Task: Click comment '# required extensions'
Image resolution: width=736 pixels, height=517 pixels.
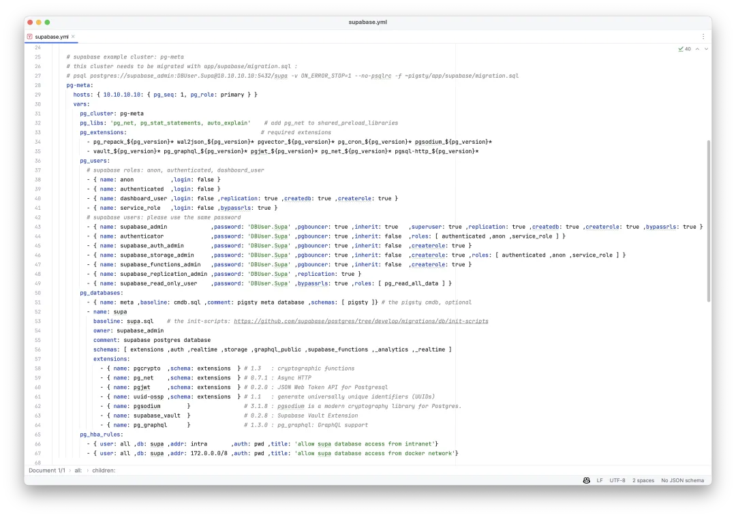Action: click(x=296, y=132)
